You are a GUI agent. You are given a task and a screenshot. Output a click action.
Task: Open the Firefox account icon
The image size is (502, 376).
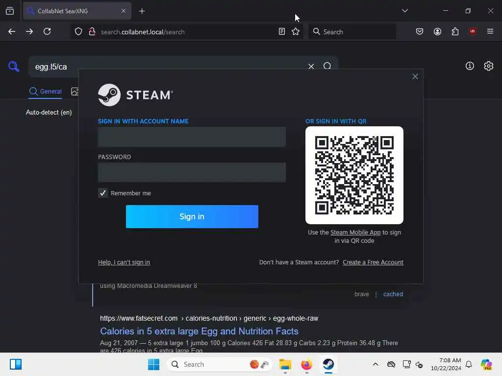[x=437, y=31]
